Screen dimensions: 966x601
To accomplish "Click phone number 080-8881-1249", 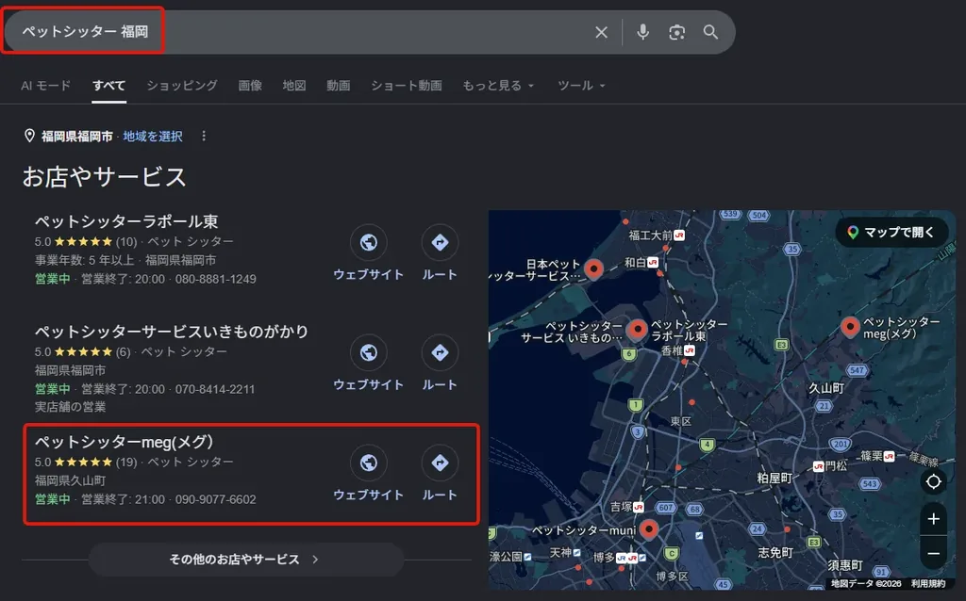I will [x=216, y=279].
